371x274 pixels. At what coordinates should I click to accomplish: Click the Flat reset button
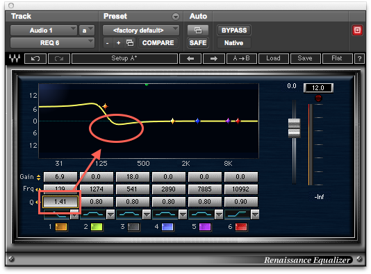pyautogui.click(x=337, y=58)
